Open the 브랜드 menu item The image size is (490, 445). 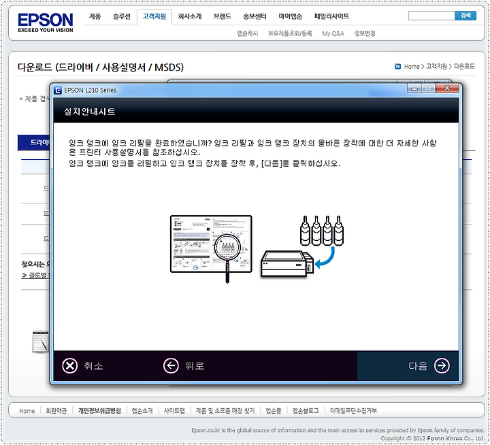coord(222,16)
